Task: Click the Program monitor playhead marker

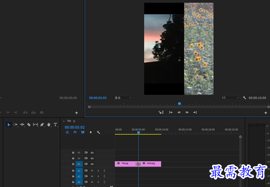Action: pyautogui.click(x=179, y=103)
